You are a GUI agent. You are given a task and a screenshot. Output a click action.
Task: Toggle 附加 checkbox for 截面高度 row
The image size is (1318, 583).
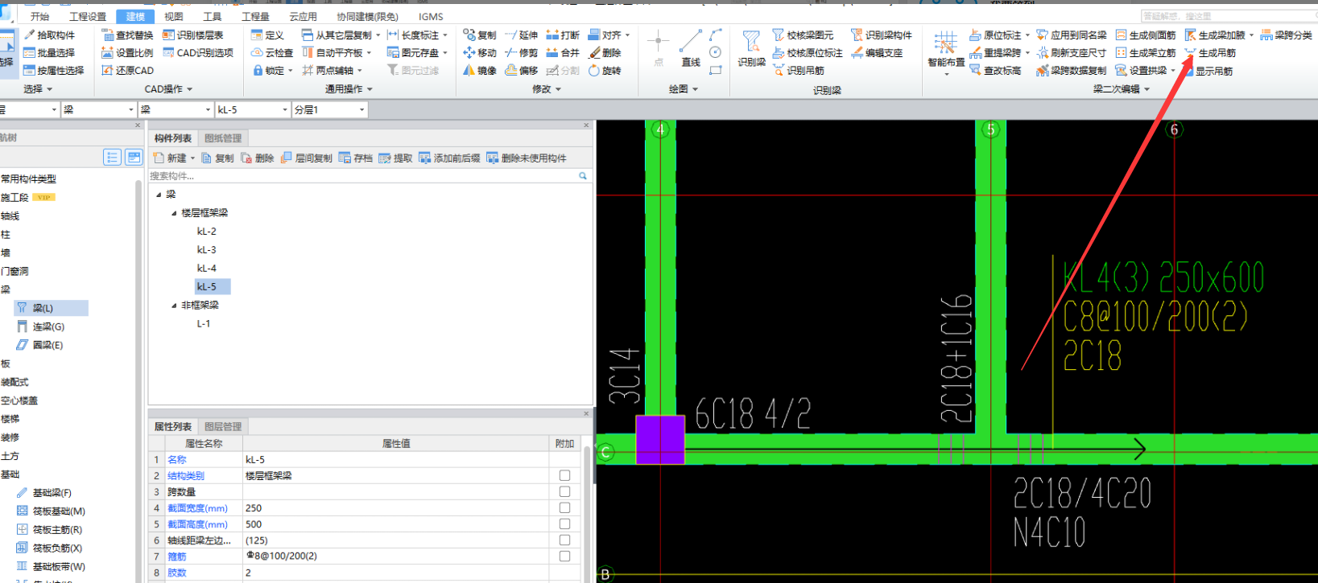(x=564, y=523)
